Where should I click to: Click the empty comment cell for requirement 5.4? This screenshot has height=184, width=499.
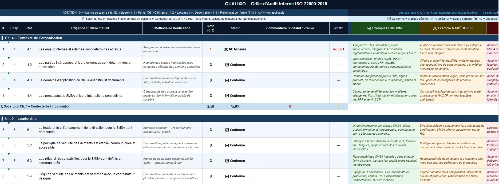[x=290, y=176]
